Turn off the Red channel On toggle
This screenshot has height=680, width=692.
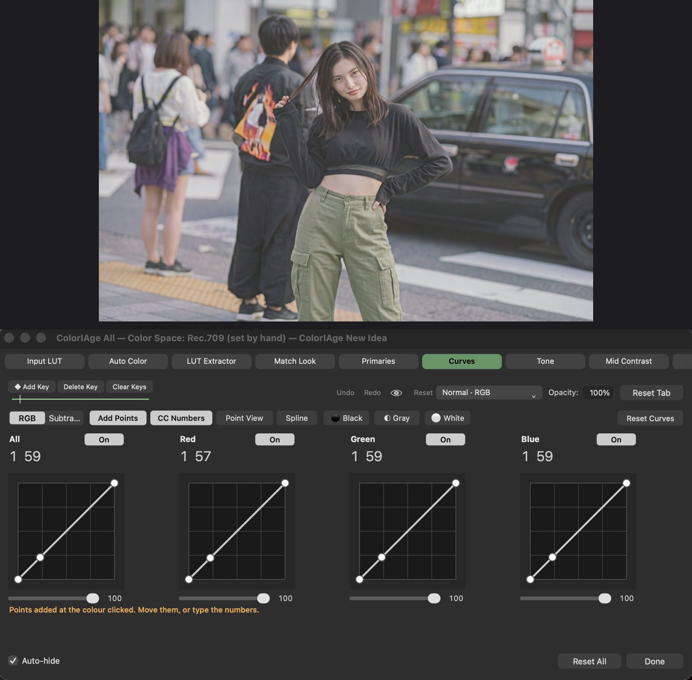275,440
